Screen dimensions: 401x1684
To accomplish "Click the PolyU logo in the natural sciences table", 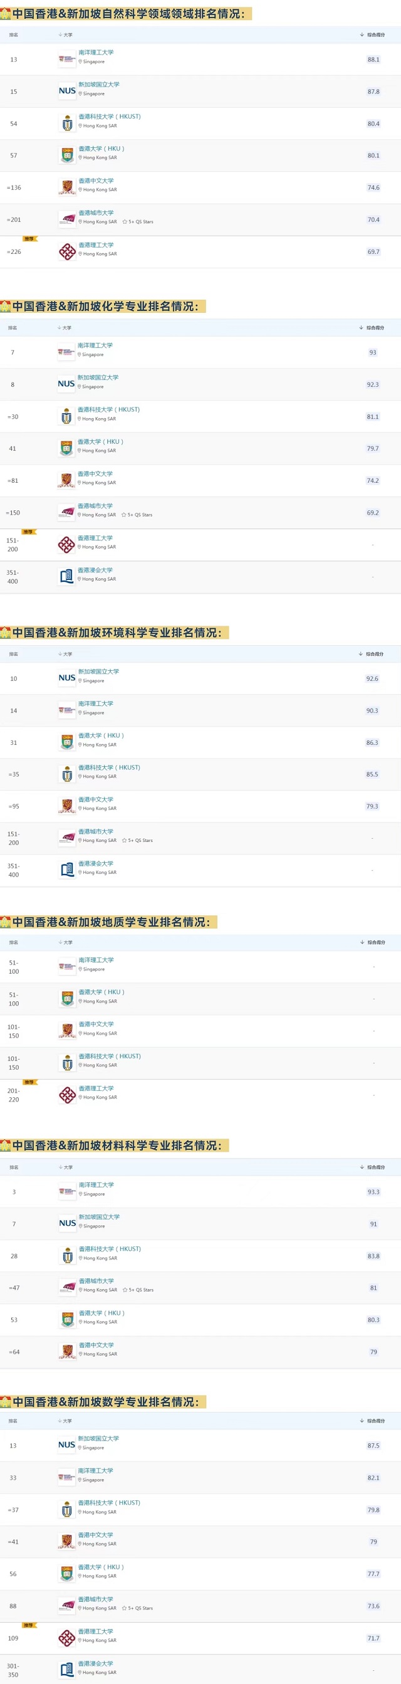I will tap(66, 251).
